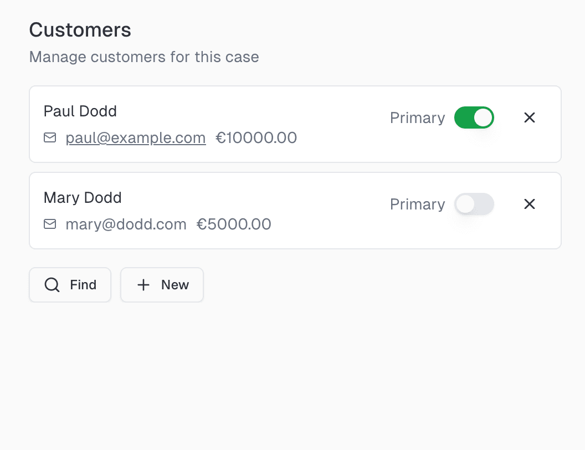Image resolution: width=585 pixels, height=450 pixels.
Task: Click the Primary label on Paul's card
Action: [x=418, y=118]
